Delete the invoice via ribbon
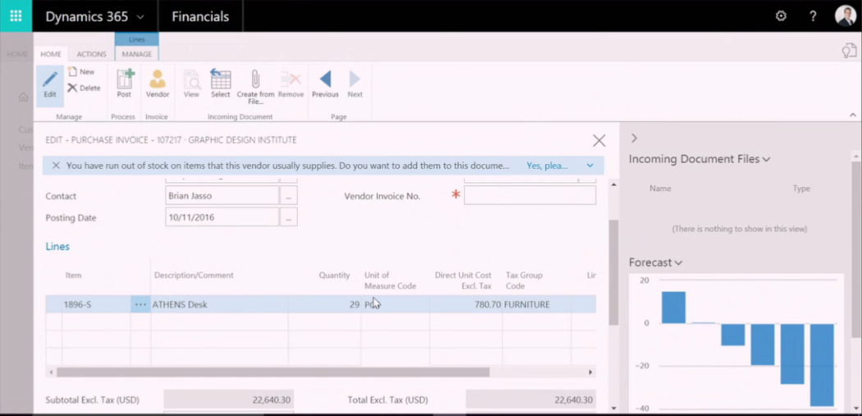Image resolution: width=862 pixels, height=416 pixels. tap(84, 88)
